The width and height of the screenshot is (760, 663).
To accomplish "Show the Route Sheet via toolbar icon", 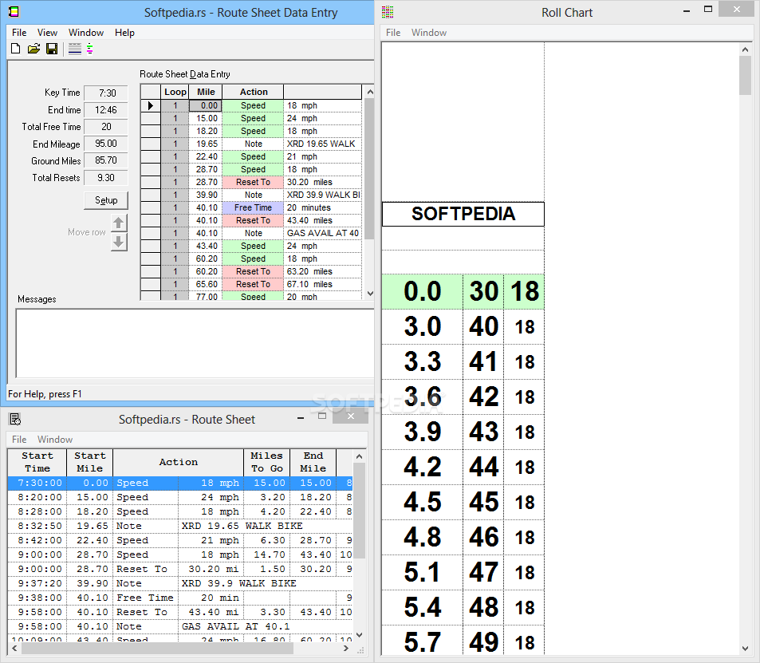I will pyautogui.click(x=75, y=49).
